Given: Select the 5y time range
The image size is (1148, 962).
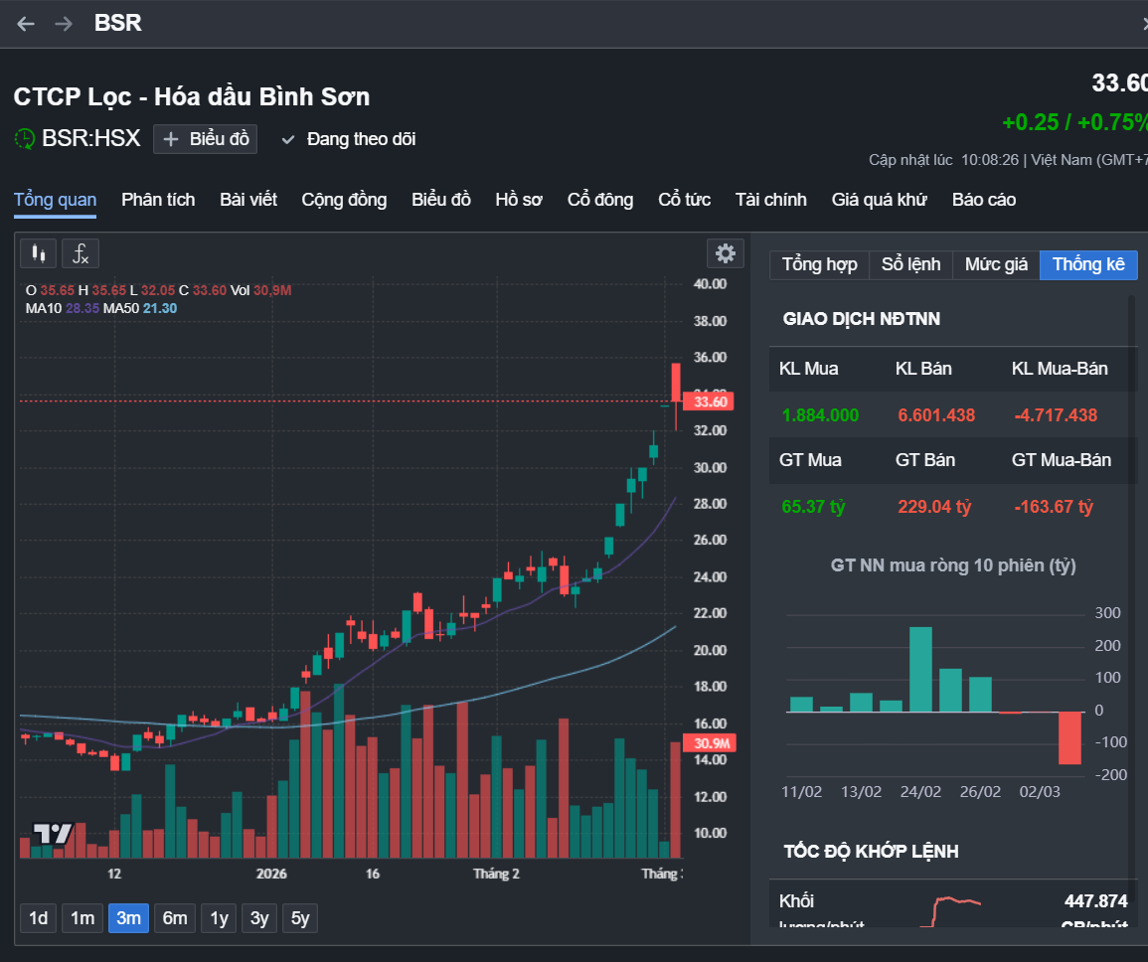Looking at the screenshot, I should [300, 918].
